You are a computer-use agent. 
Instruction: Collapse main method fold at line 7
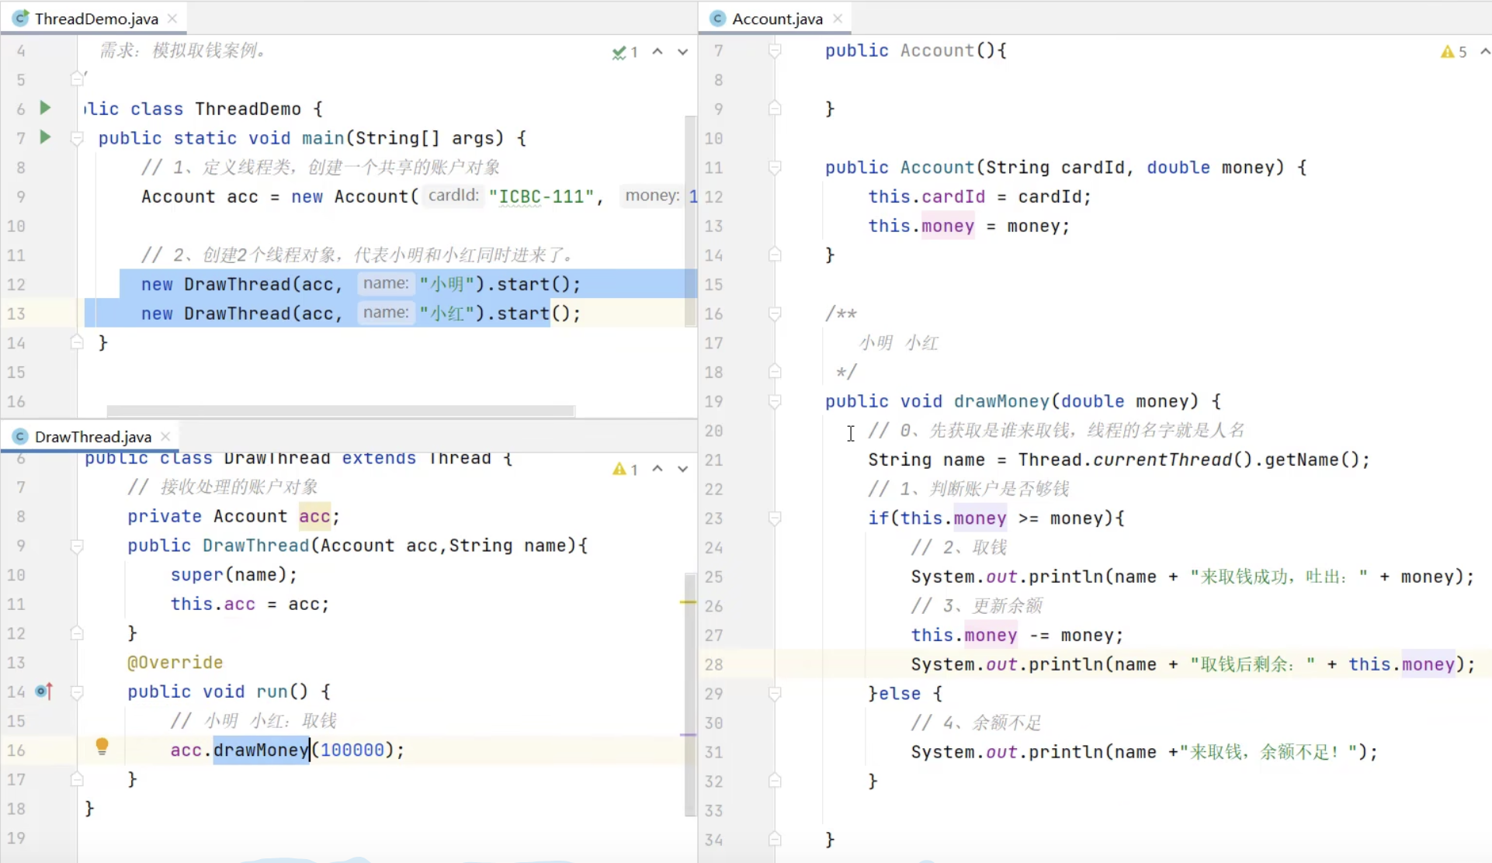coord(77,138)
